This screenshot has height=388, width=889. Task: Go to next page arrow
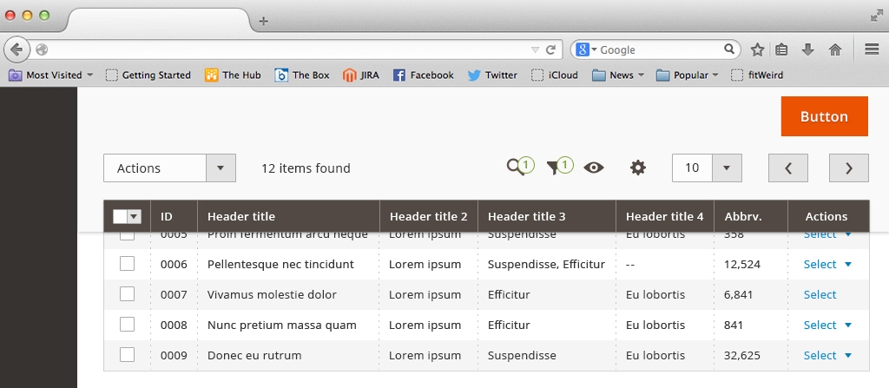849,168
